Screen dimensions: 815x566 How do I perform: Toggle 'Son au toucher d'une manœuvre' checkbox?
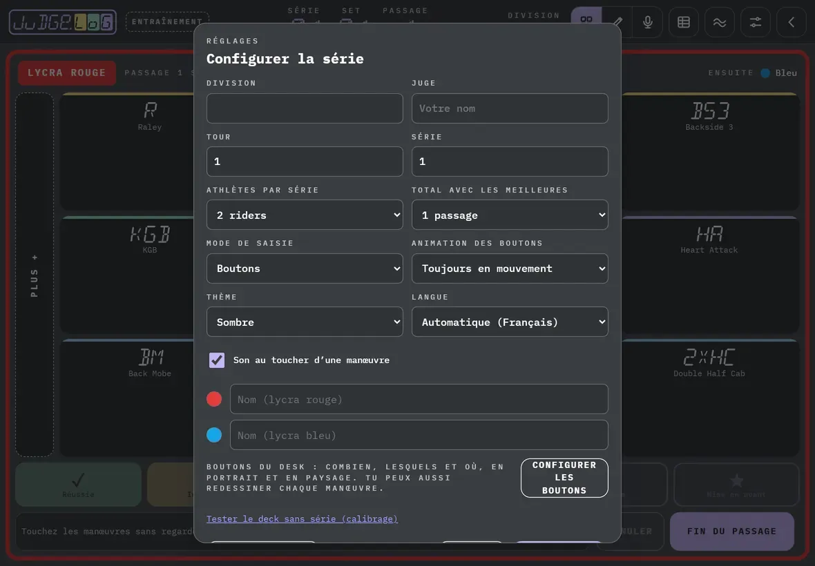click(217, 360)
